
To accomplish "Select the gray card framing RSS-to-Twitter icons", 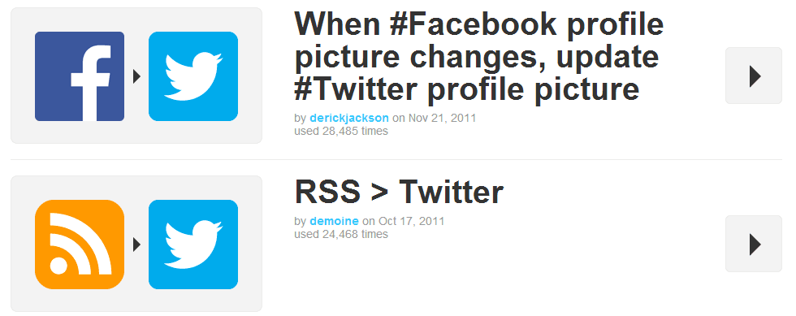I will click(136, 244).
